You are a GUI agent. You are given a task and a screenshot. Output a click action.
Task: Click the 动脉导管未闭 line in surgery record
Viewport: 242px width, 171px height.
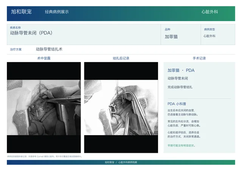[x=178, y=78]
